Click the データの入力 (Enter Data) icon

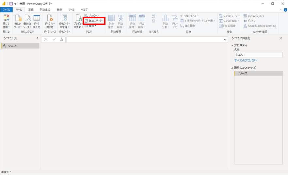pyautogui.click(x=36, y=19)
